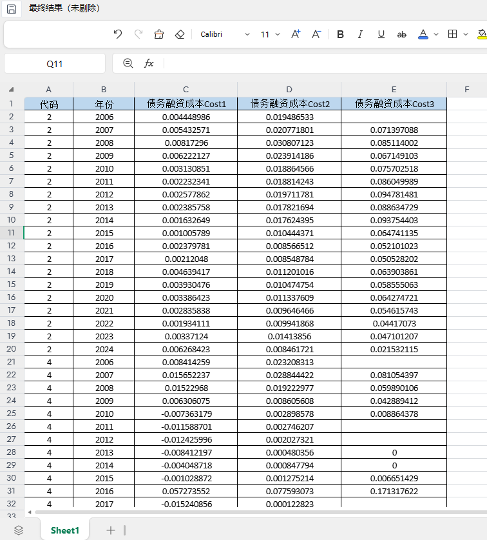This screenshot has width=487, height=540.
Task: Click cell with value 0.021532115
Action: [394, 349]
